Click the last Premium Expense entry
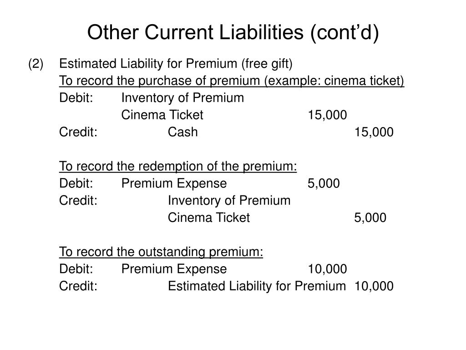The height and width of the screenshot is (350, 466). coord(174,269)
